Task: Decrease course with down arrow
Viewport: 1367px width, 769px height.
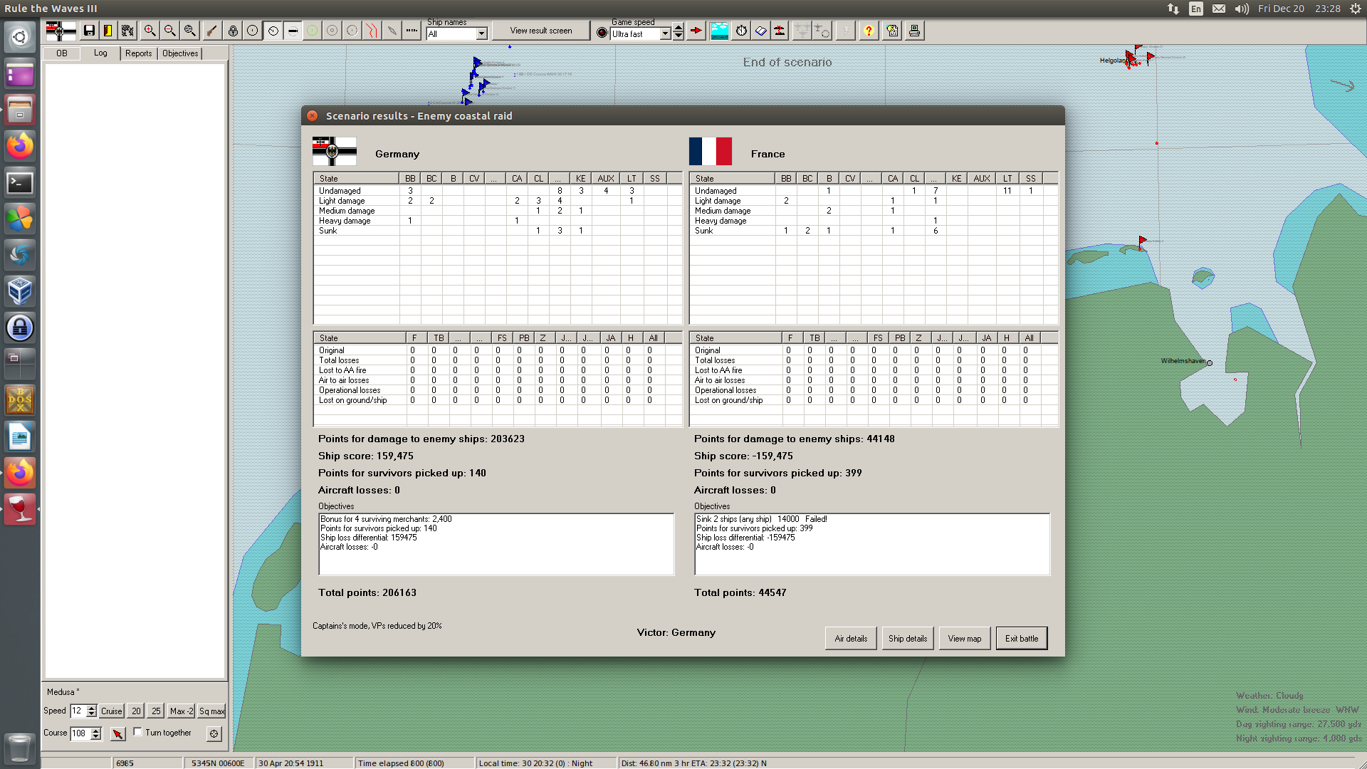Action: 96,736
